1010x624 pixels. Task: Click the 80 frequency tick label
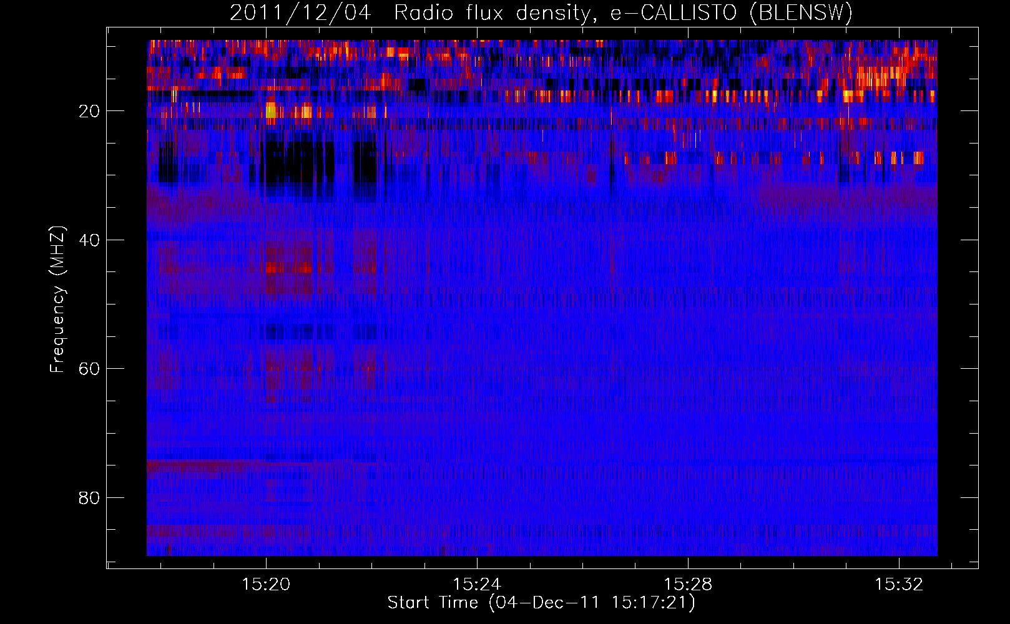[90, 498]
